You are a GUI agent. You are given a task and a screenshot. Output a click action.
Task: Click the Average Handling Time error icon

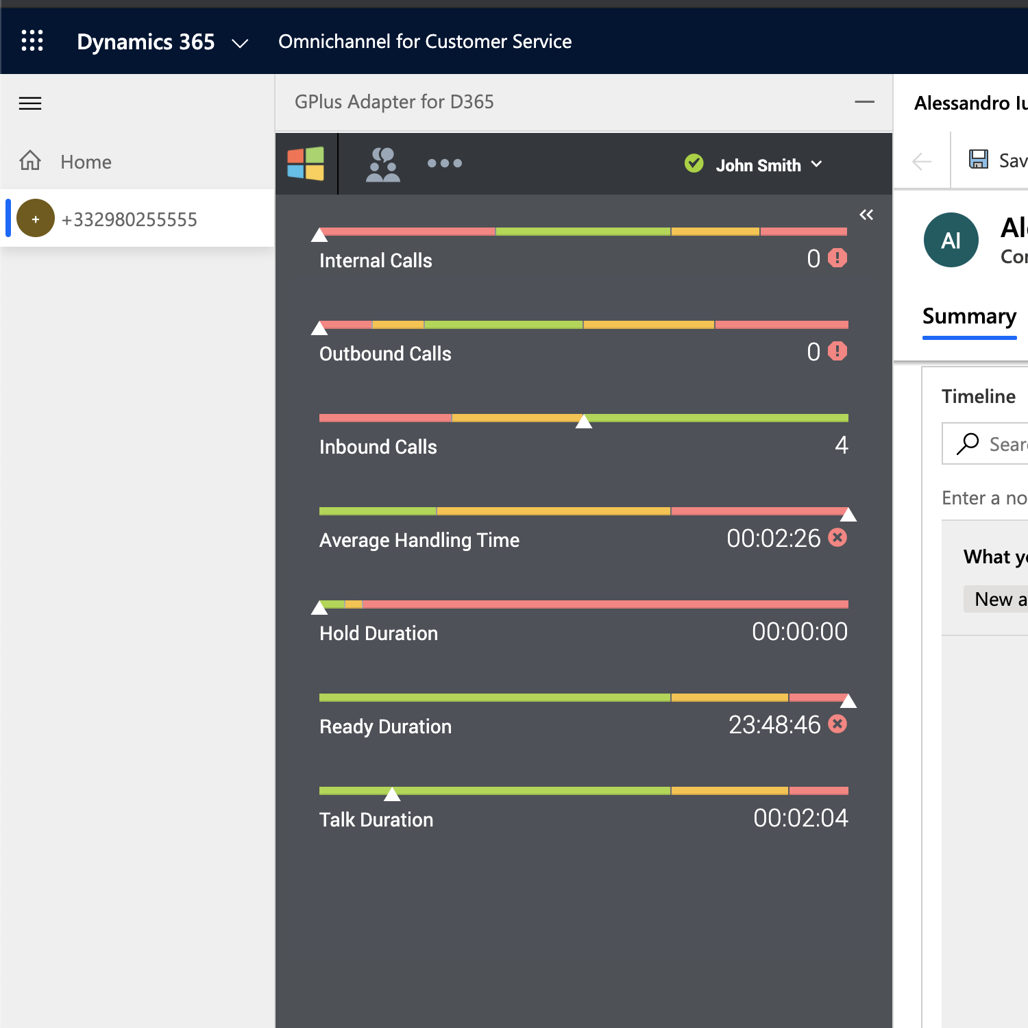pyautogui.click(x=837, y=537)
